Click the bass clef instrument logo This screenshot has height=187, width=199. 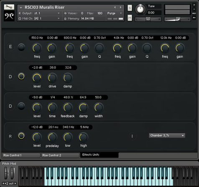[9, 16]
